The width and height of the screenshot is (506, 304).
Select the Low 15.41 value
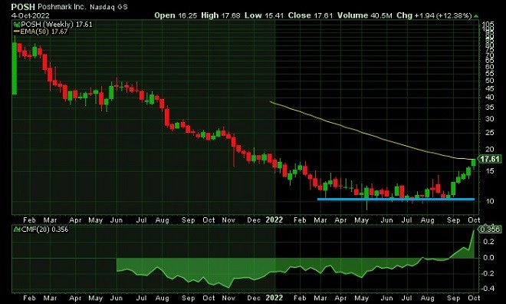pos(264,15)
